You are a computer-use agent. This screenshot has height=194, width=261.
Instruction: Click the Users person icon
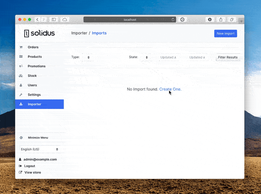(21, 85)
